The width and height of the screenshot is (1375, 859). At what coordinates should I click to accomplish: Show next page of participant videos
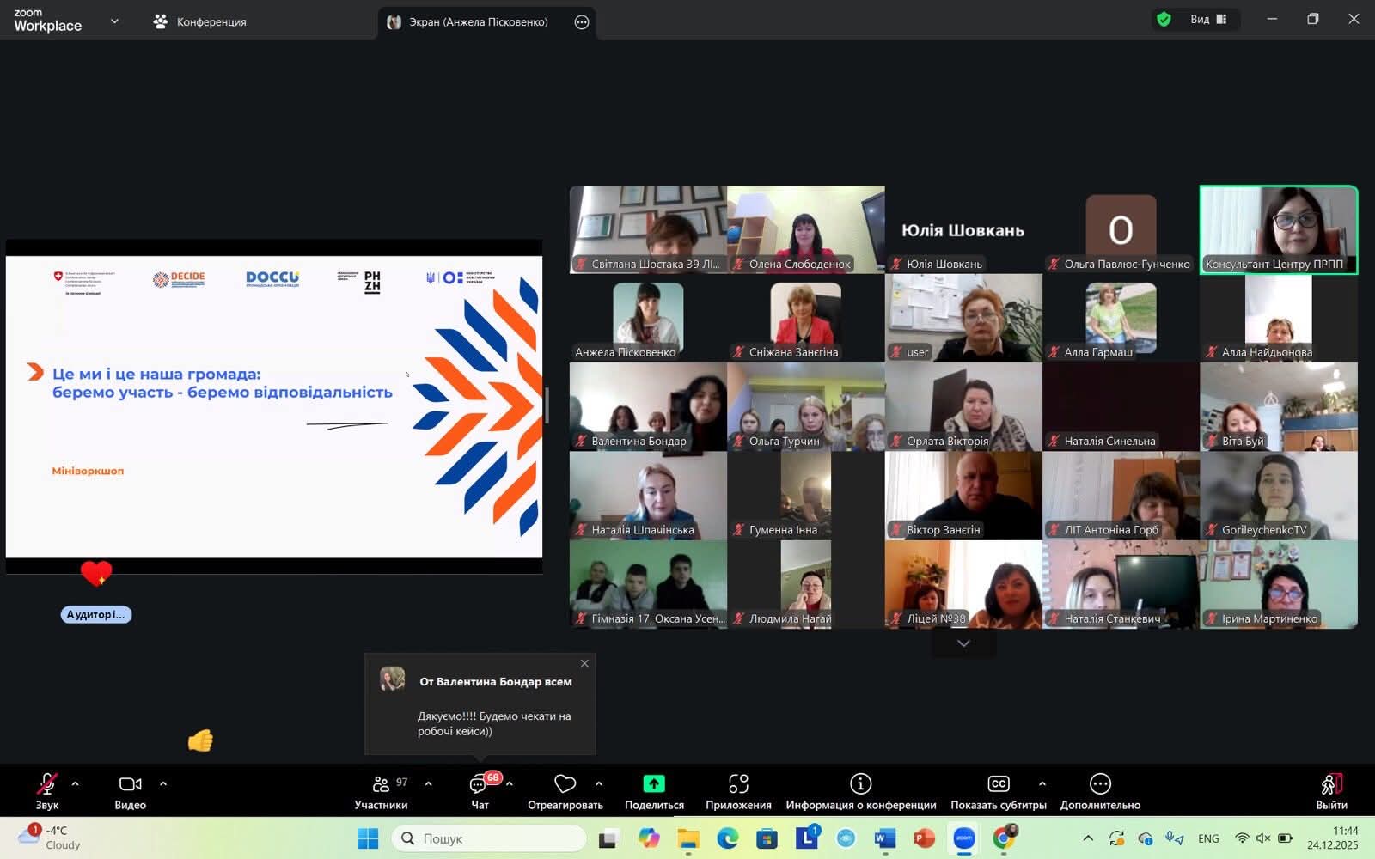pyautogui.click(x=963, y=643)
